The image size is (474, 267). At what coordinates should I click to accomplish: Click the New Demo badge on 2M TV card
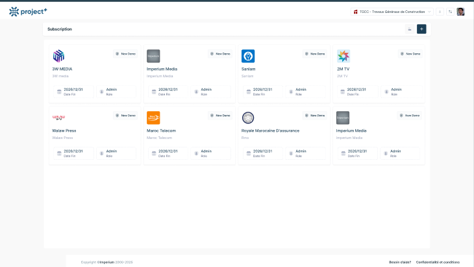click(x=410, y=54)
